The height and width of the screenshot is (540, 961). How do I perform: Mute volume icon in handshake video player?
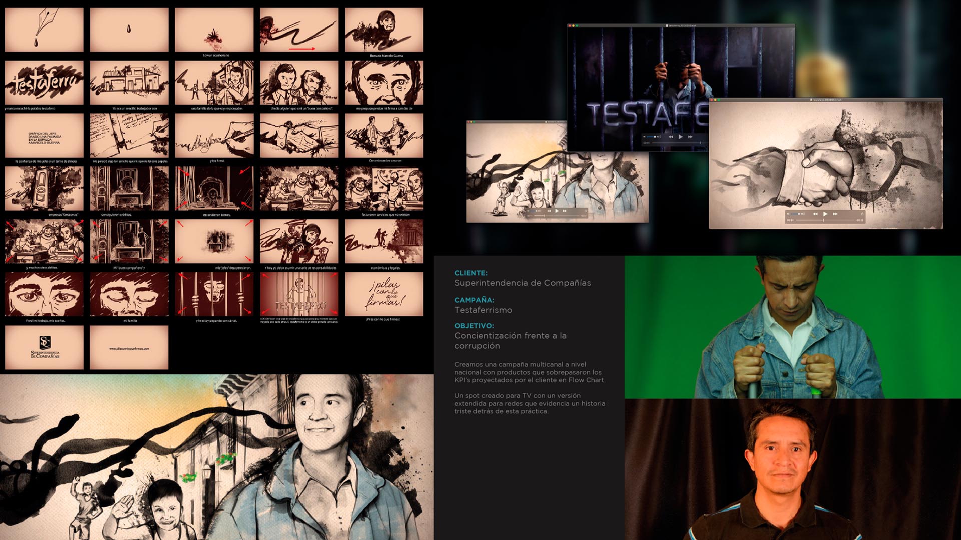point(788,214)
